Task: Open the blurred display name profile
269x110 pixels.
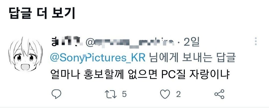Action: 66,41
